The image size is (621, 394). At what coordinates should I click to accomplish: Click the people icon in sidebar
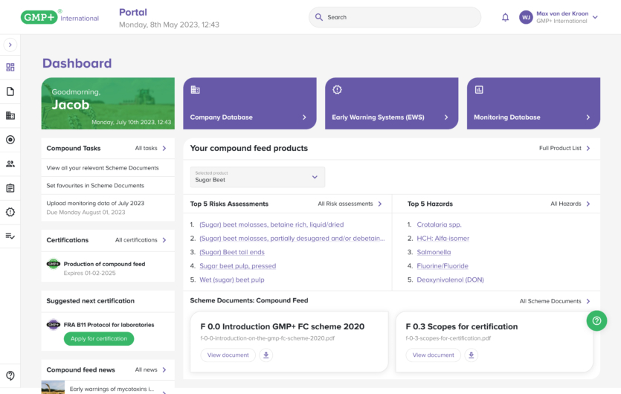point(10,164)
